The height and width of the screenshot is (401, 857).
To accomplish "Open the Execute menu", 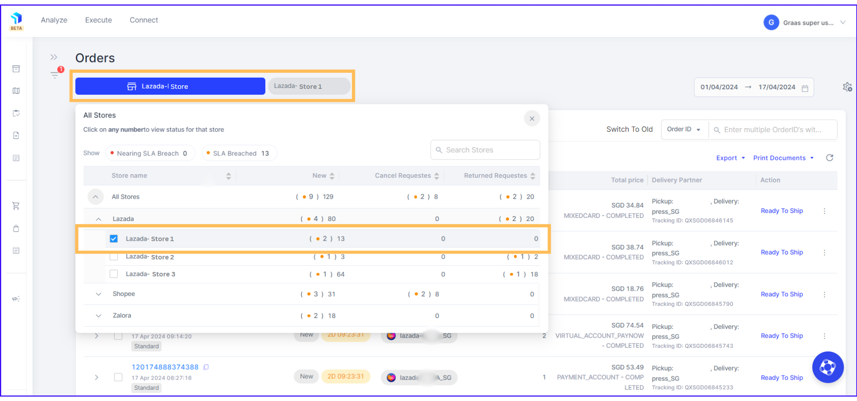I will [x=99, y=20].
